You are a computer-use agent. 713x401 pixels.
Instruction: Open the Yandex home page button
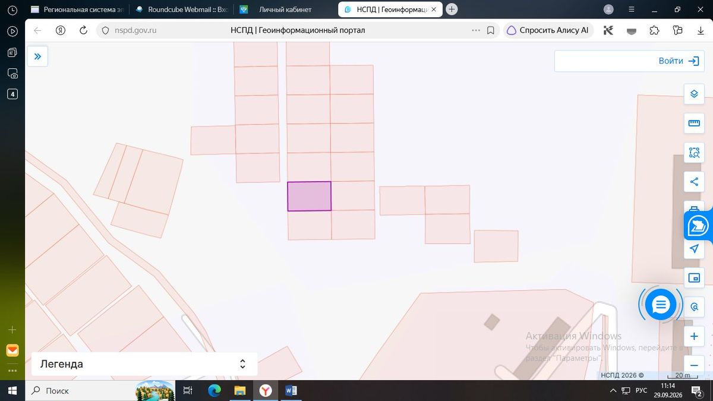60,30
